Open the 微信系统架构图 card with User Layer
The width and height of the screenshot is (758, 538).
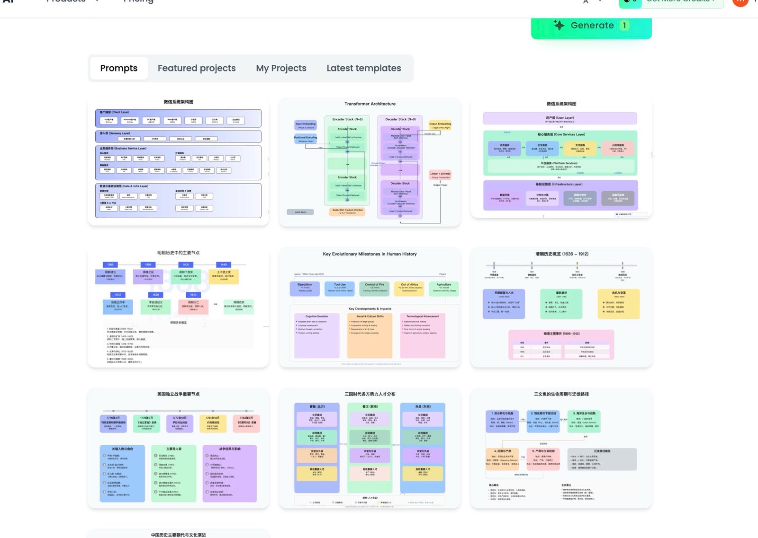click(x=561, y=159)
